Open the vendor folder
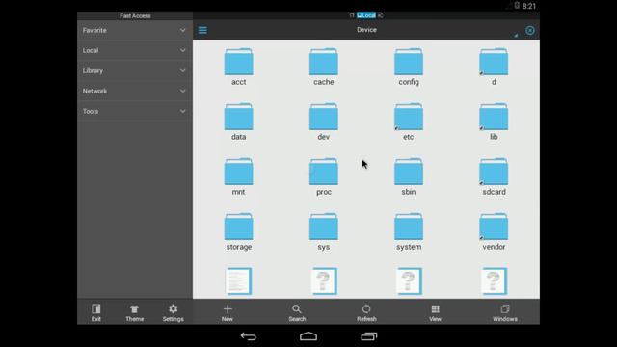The image size is (617, 347). [x=494, y=231]
